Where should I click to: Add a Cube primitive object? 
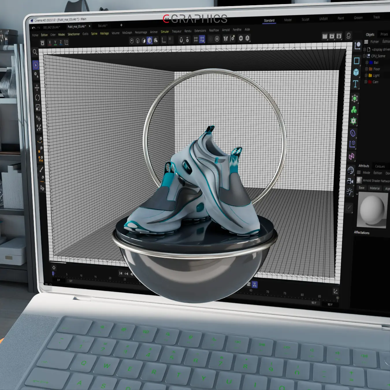tap(356, 72)
